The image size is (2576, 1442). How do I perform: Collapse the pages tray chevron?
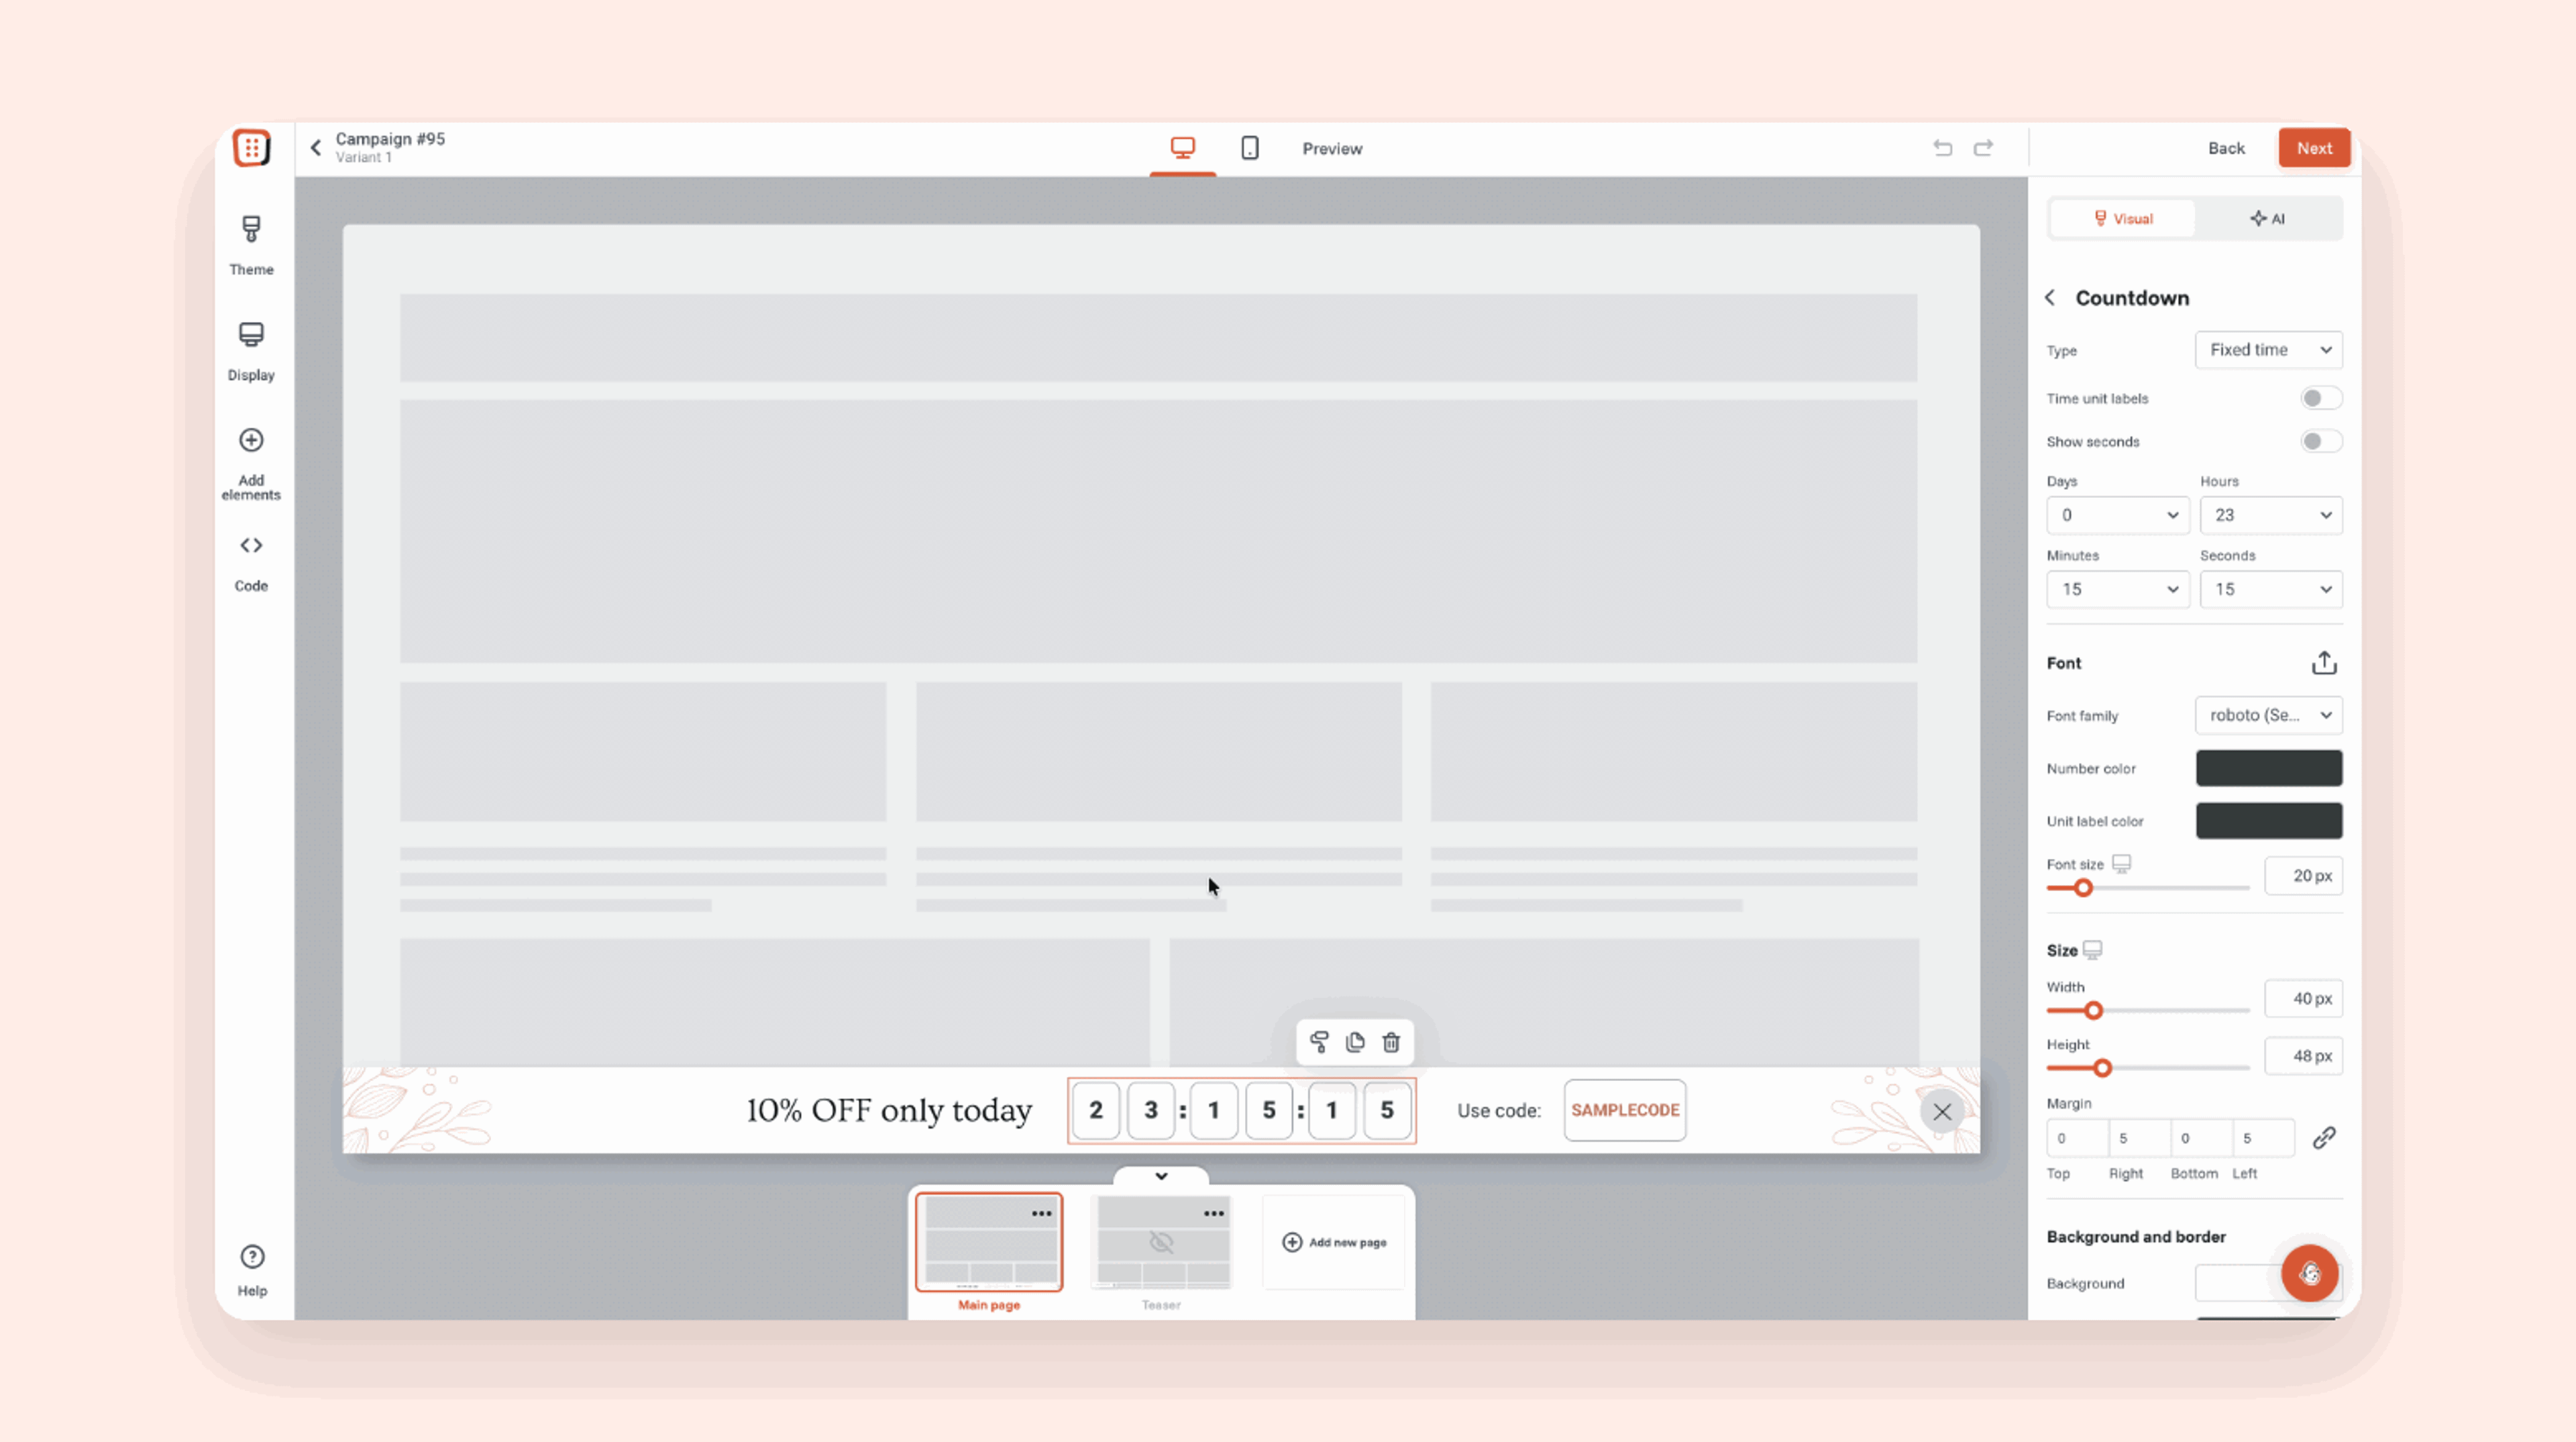1161,1176
